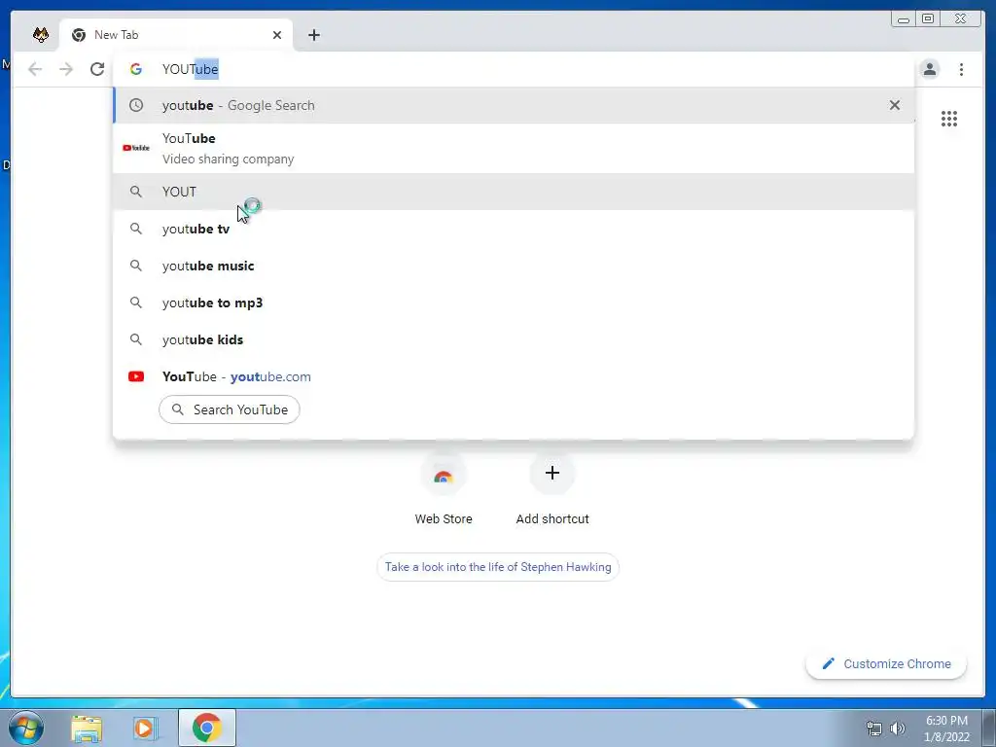This screenshot has height=747, width=996.
Task: Pick the youtube music suggestion
Action: pos(514,266)
